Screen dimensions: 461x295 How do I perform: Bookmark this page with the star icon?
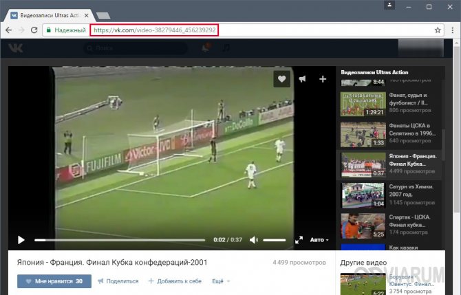click(x=438, y=30)
